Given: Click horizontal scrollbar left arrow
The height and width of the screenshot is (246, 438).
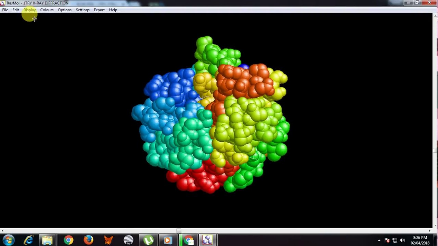Looking at the screenshot, I should (x=2, y=231).
